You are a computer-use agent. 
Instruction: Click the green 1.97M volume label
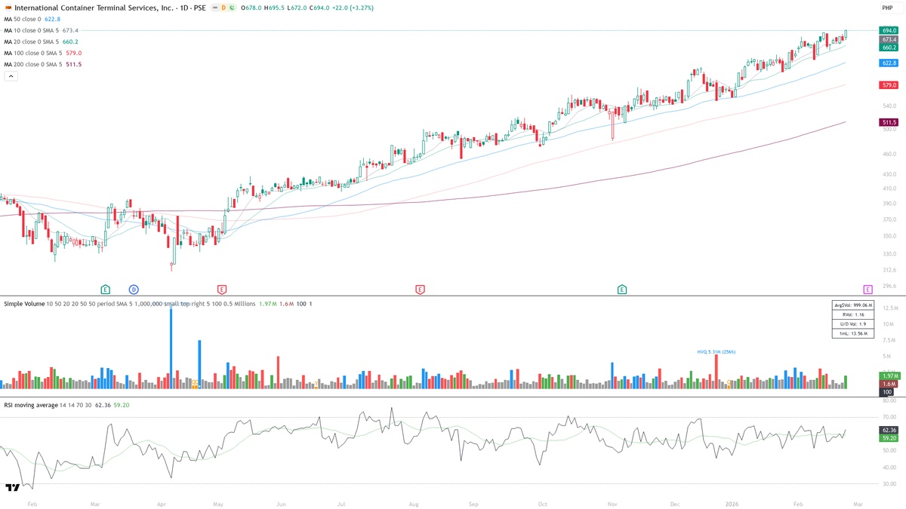888,376
